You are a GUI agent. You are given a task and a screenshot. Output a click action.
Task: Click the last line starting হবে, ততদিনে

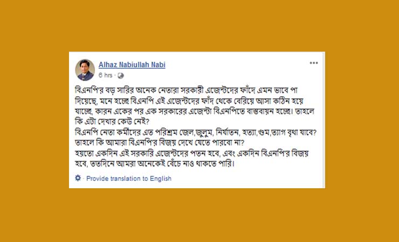[x=154, y=164]
